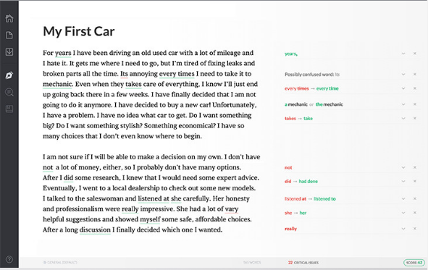Click the download/import icon in the sidebar
Image resolution: width=428 pixels, height=270 pixels.
pos(9,52)
